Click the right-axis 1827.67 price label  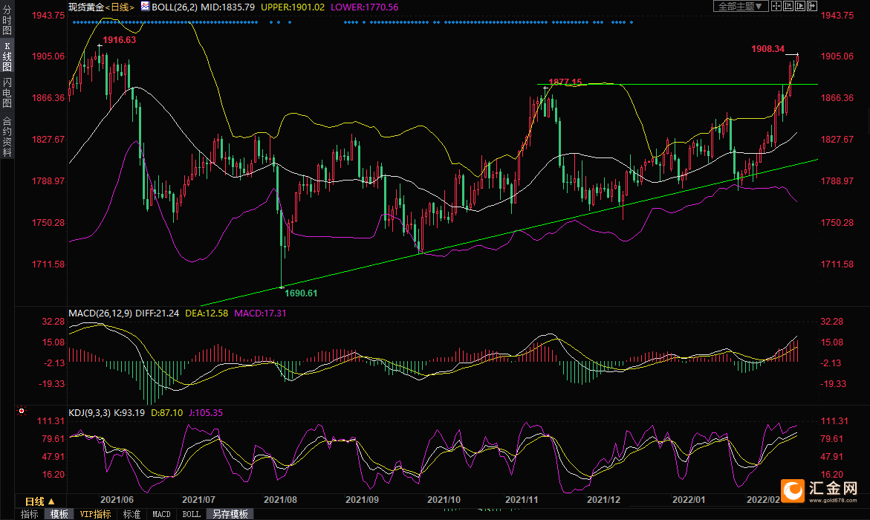(837, 140)
